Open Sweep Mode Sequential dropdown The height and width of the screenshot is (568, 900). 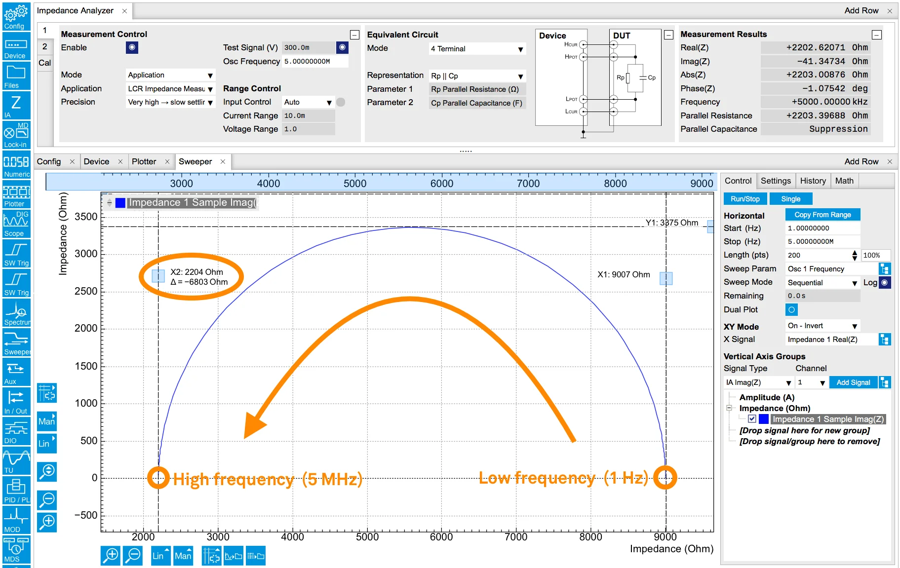pyautogui.click(x=822, y=283)
